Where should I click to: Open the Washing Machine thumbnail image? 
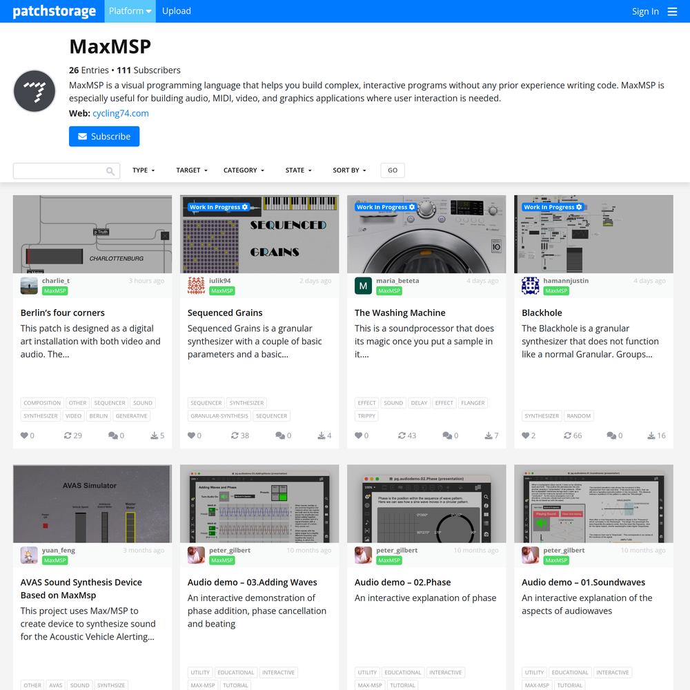[426, 234]
